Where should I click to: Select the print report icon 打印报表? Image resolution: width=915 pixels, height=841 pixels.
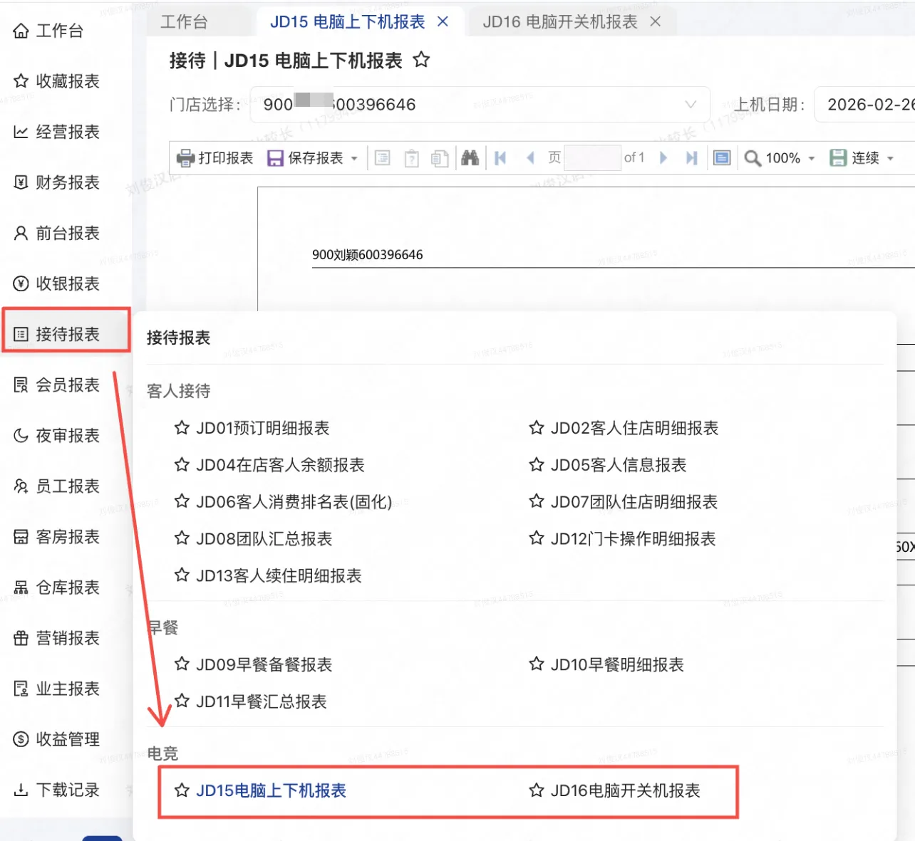[x=214, y=157]
